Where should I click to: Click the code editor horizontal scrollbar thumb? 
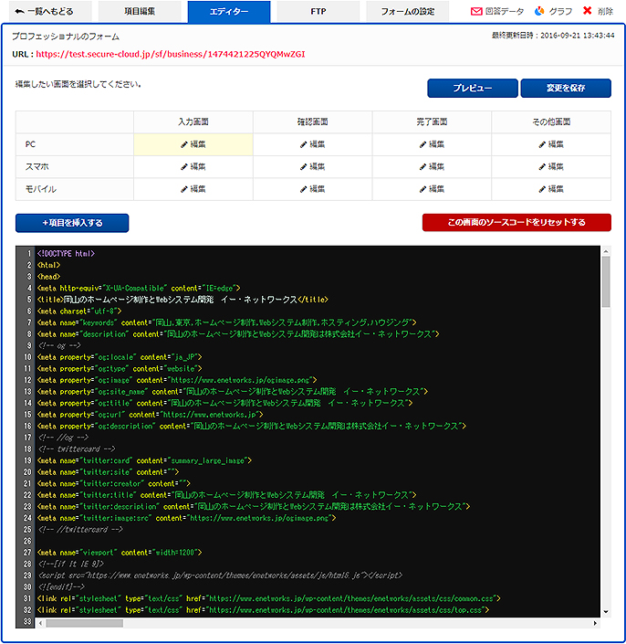click(85, 624)
